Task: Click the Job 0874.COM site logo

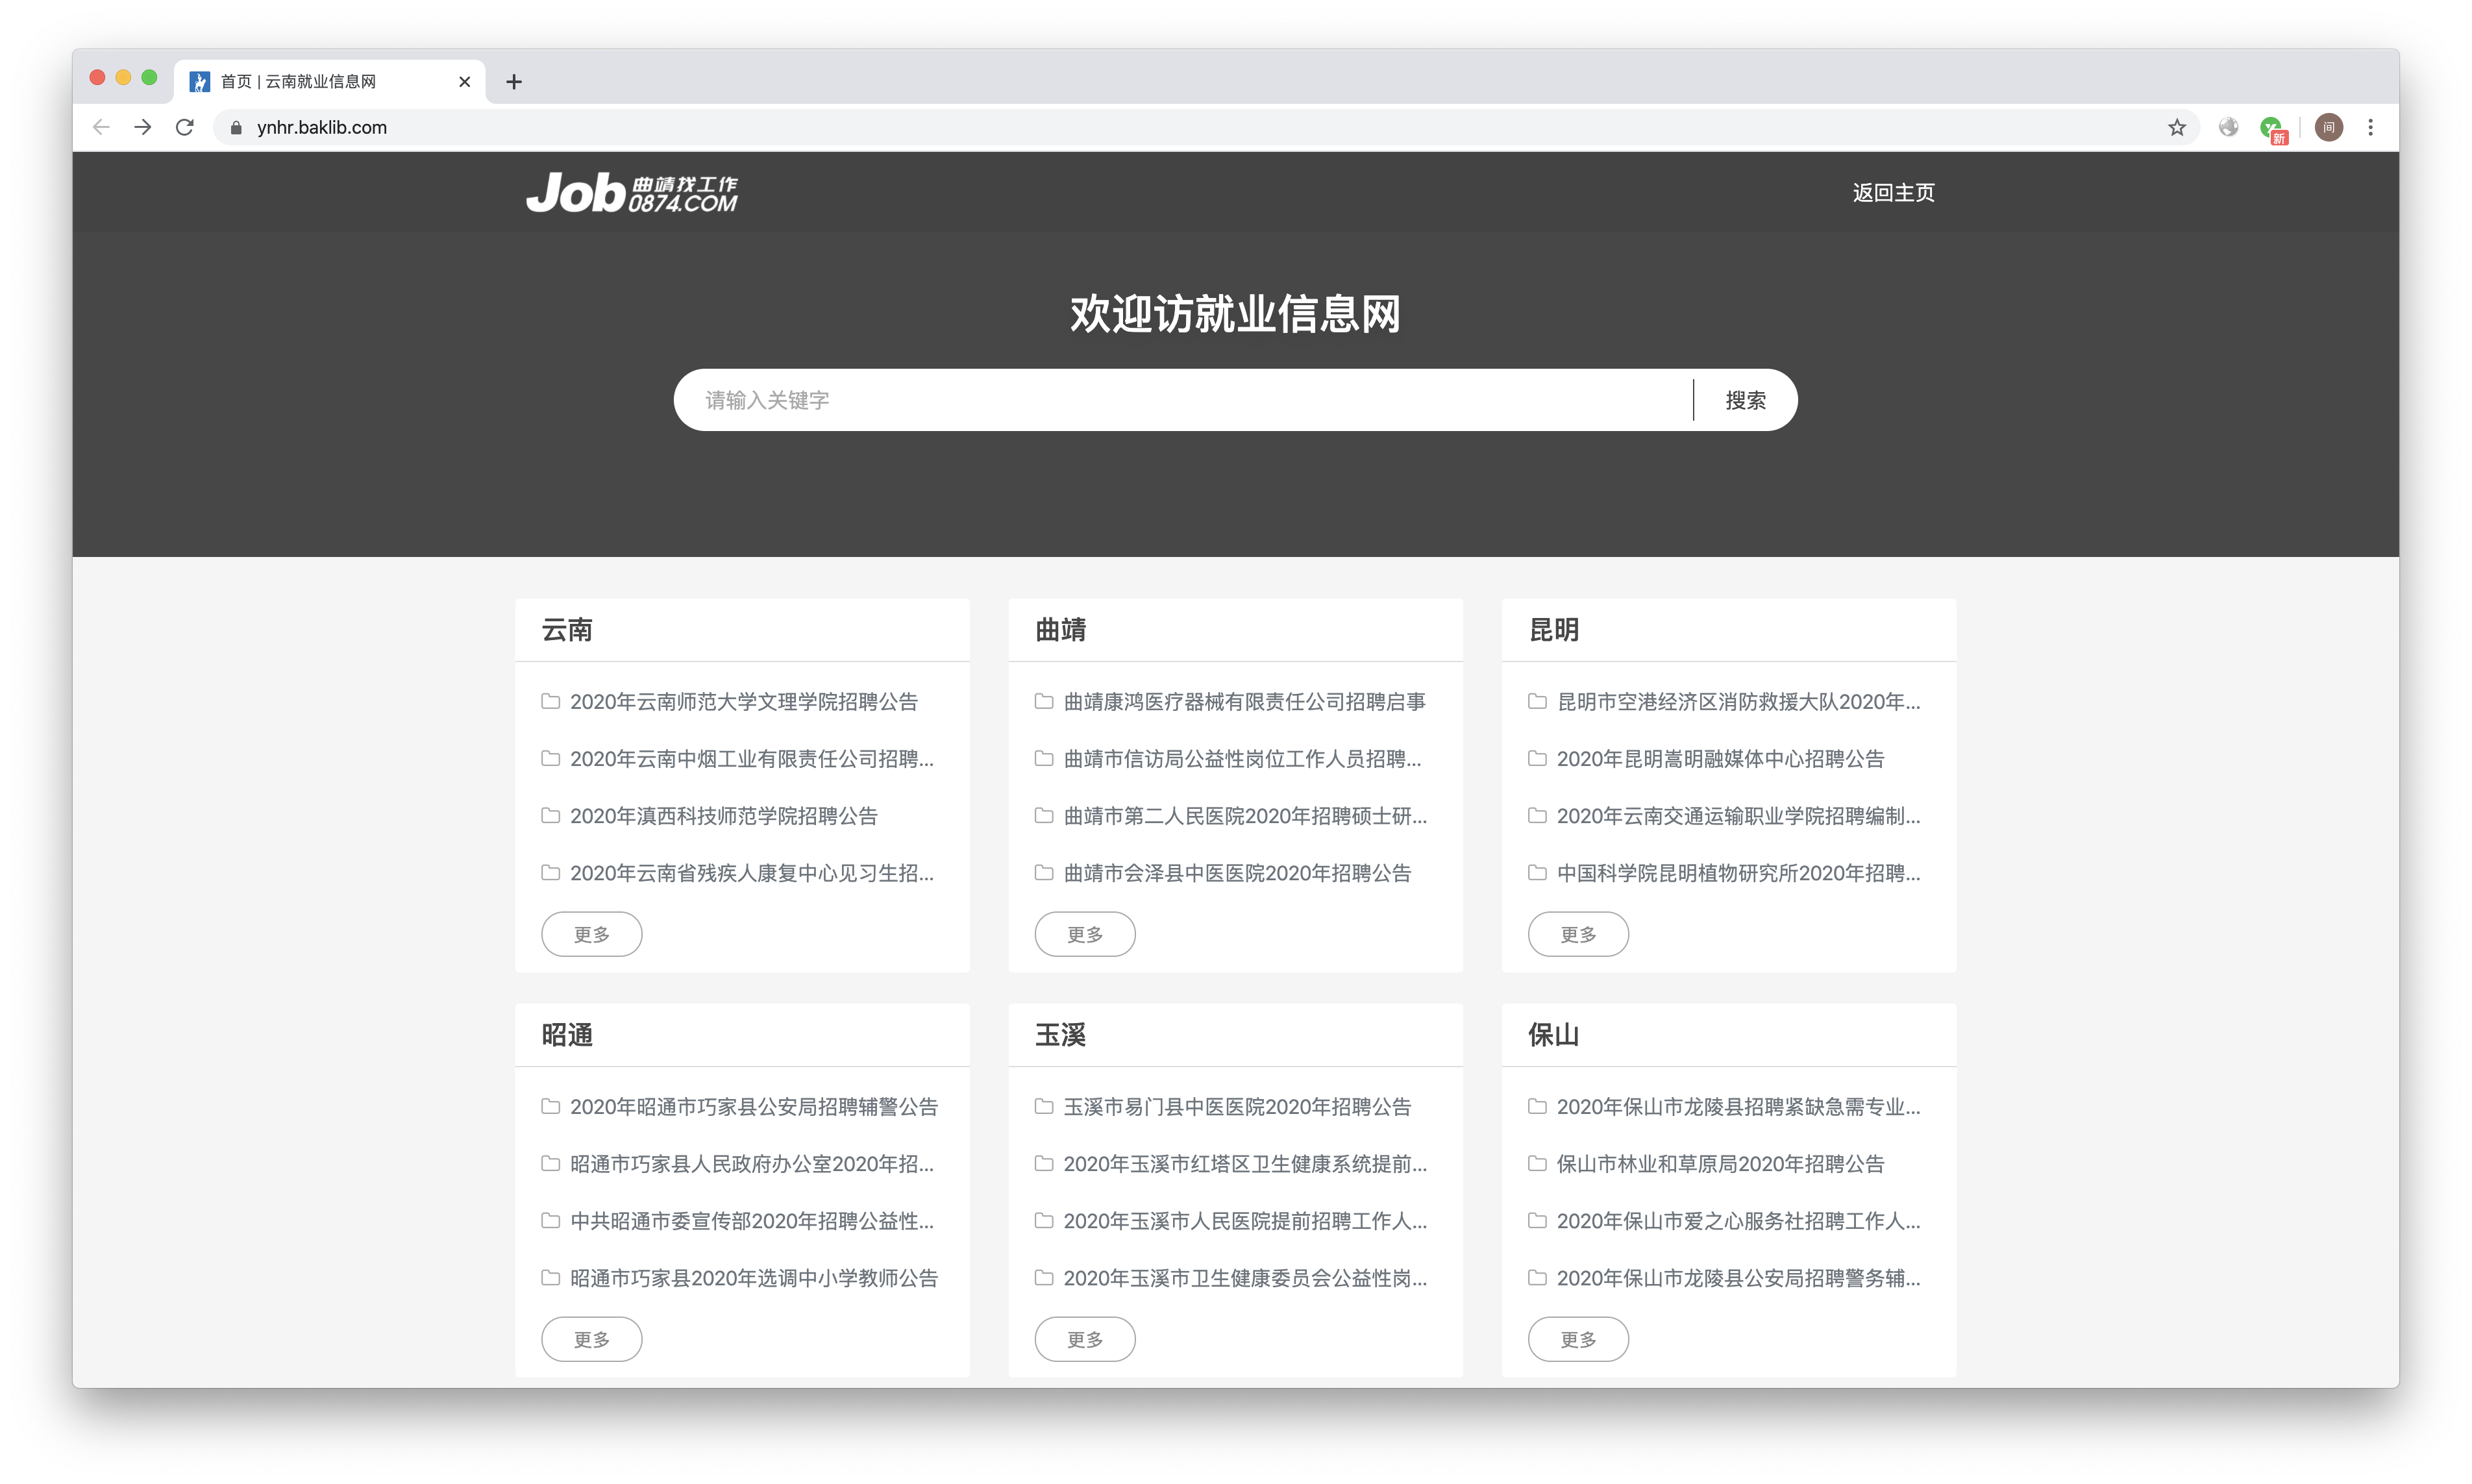Action: (x=632, y=192)
